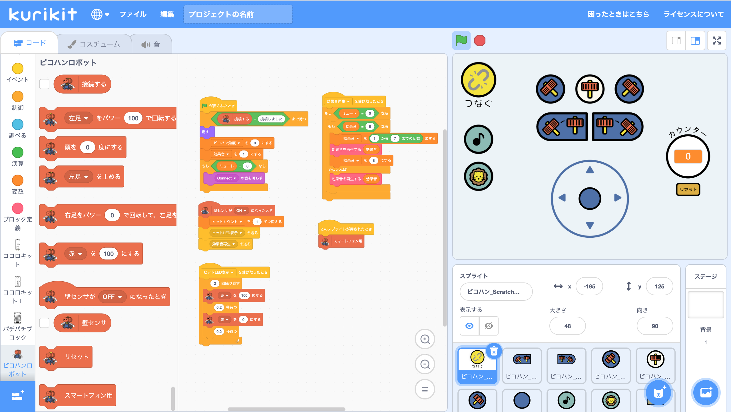Open the add extension button
This screenshot has width=731, height=412.
17,396
